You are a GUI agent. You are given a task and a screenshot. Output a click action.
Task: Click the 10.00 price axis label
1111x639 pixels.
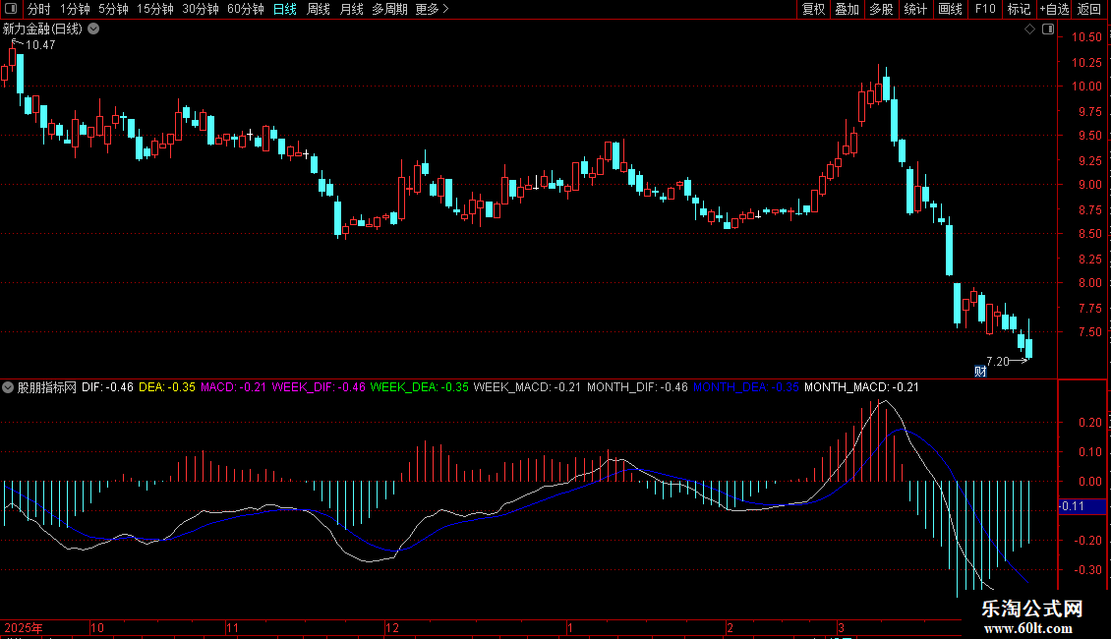point(1086,87)
